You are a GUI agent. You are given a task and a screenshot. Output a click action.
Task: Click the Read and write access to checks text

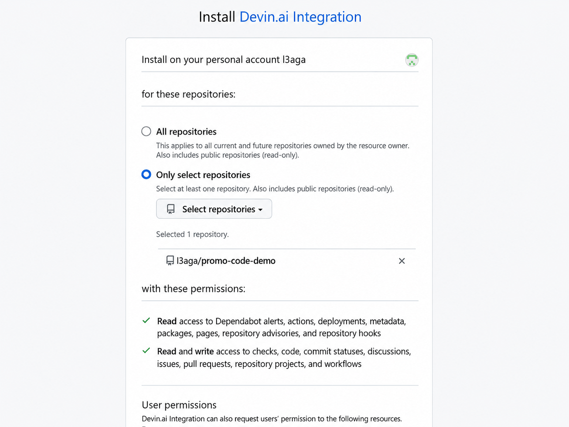pos(284,357)
